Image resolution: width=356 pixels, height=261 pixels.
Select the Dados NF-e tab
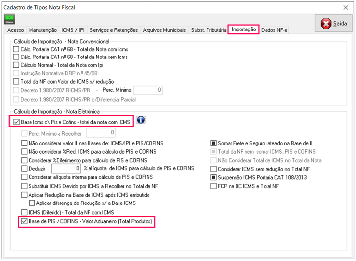(274, 30)
